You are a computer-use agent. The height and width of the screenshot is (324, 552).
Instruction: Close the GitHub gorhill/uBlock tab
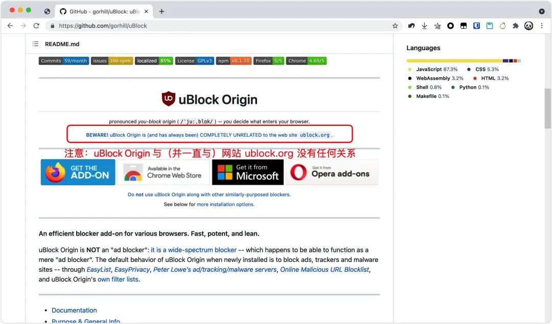(x=146, y=11)
